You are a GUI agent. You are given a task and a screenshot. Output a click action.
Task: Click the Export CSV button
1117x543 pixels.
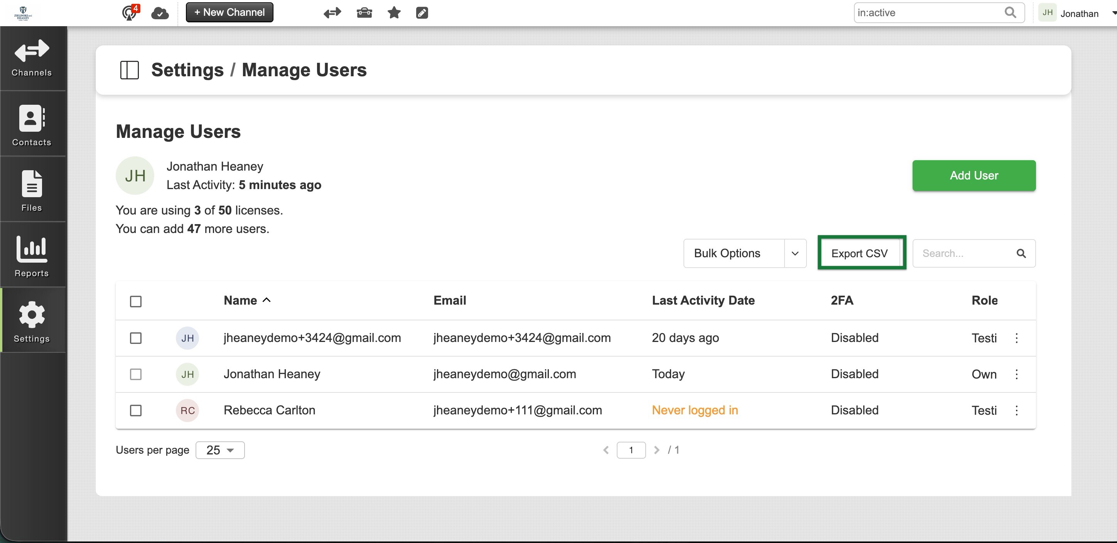click(x=859, y=253)
